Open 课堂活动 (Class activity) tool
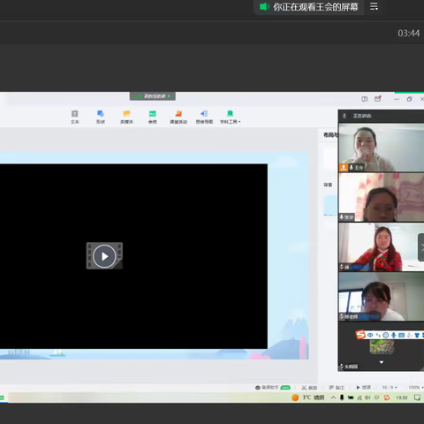The image size is (424, 424). [x=178, y=117]
